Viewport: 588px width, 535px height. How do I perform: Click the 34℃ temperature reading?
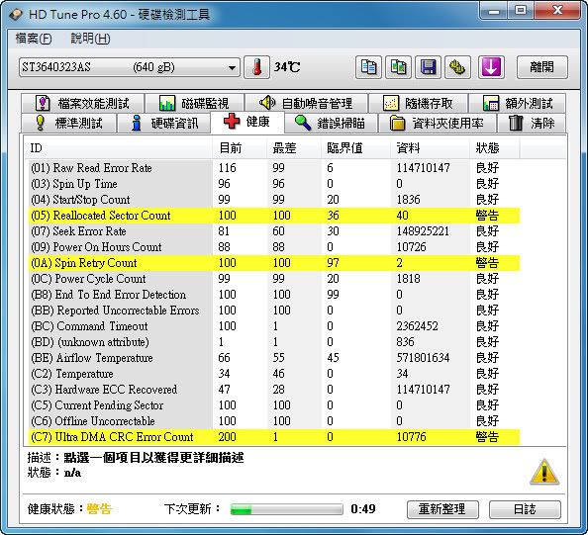[x=287, y=67]
